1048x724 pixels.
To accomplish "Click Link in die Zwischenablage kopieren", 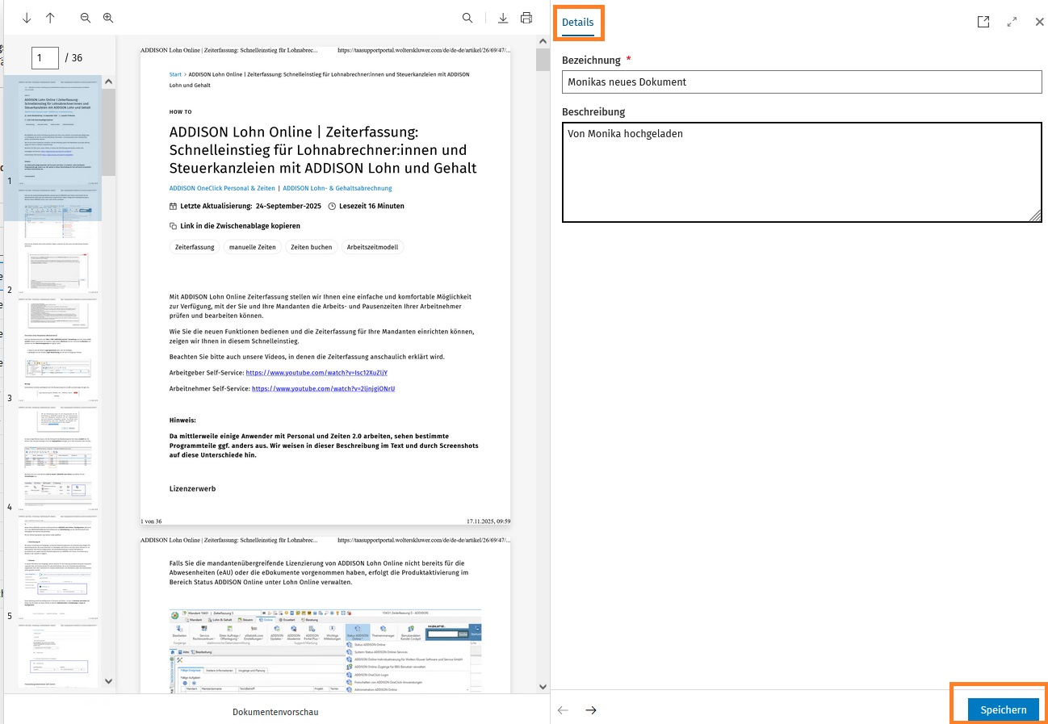I will pyautogui.click(x=241, y=226).
